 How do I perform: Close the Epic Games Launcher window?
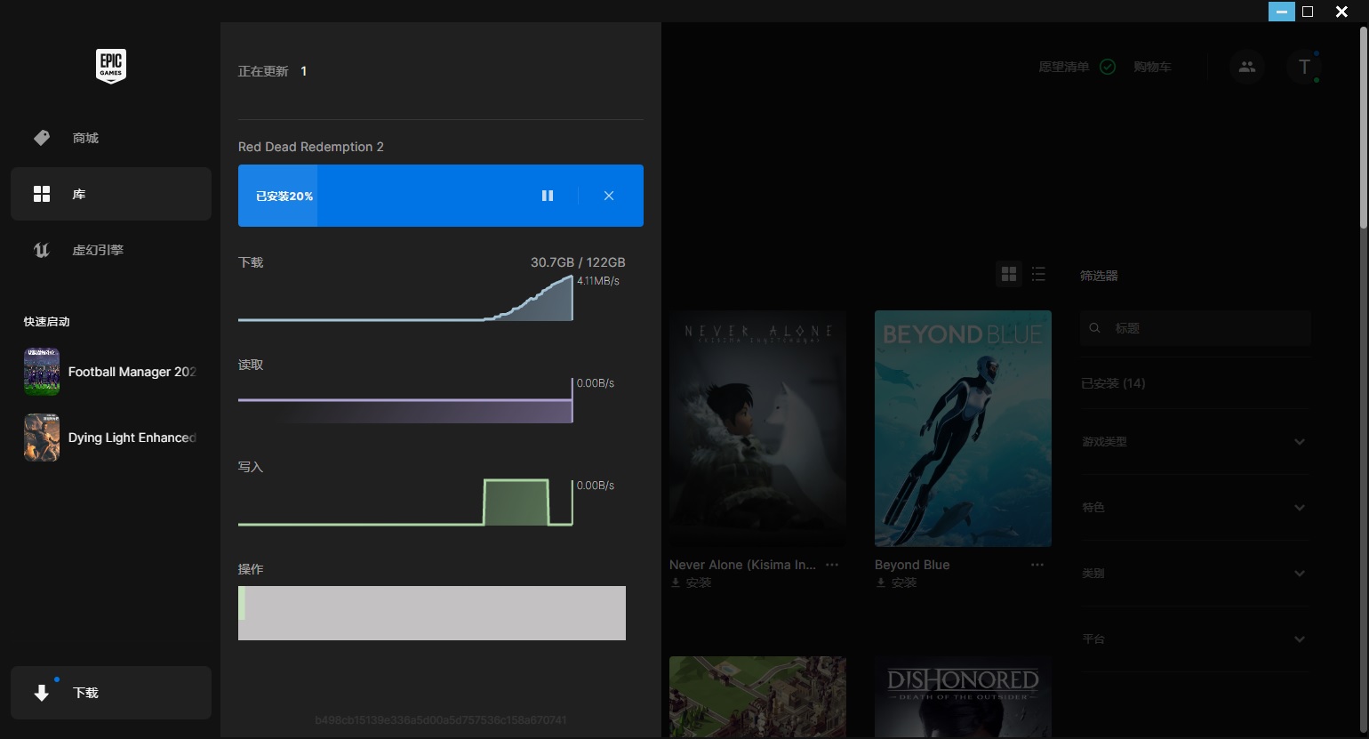1342,12
